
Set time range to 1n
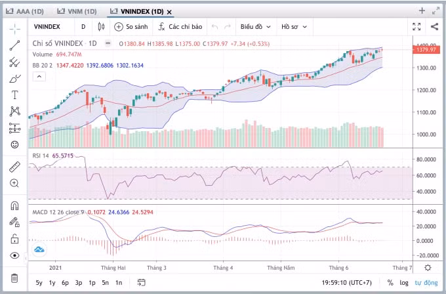(119, 283)
